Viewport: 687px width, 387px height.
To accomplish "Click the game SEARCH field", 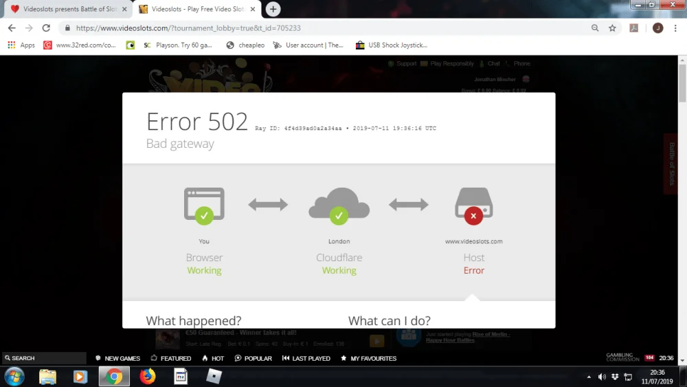I will 44,358.
